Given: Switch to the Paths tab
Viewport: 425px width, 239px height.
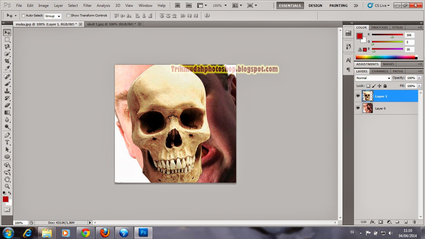Looking at the screenshot, I should coord(398,71).
